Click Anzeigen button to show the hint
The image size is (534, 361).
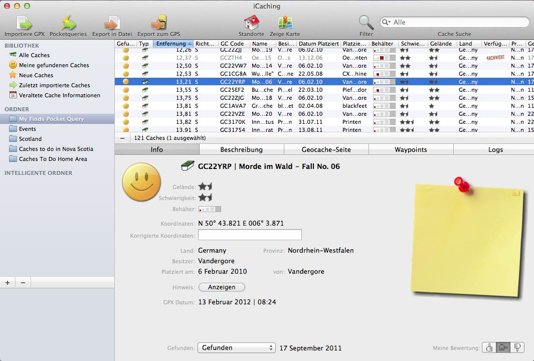(x=222, y=287)
